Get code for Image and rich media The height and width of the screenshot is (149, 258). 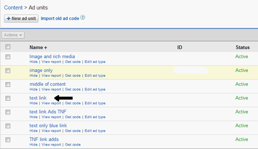click(73, 62)
